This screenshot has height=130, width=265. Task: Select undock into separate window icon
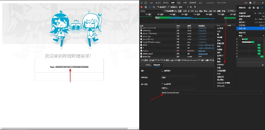(x=250, y=8)
